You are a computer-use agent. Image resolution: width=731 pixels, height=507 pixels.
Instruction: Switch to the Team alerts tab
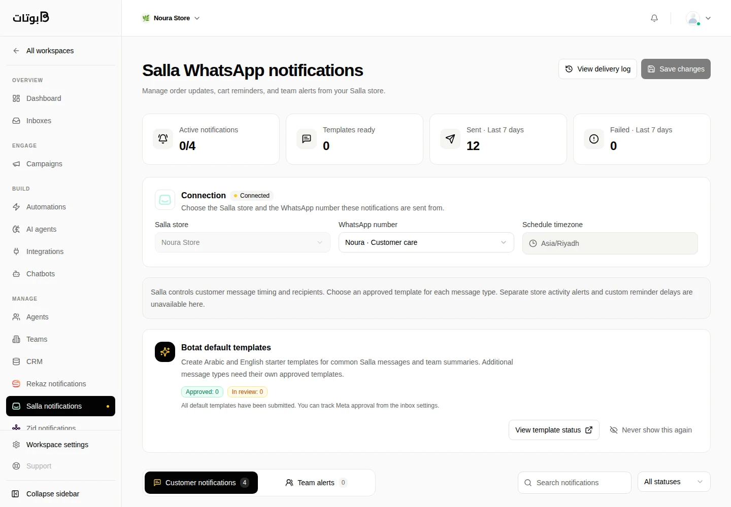[316, 483]
